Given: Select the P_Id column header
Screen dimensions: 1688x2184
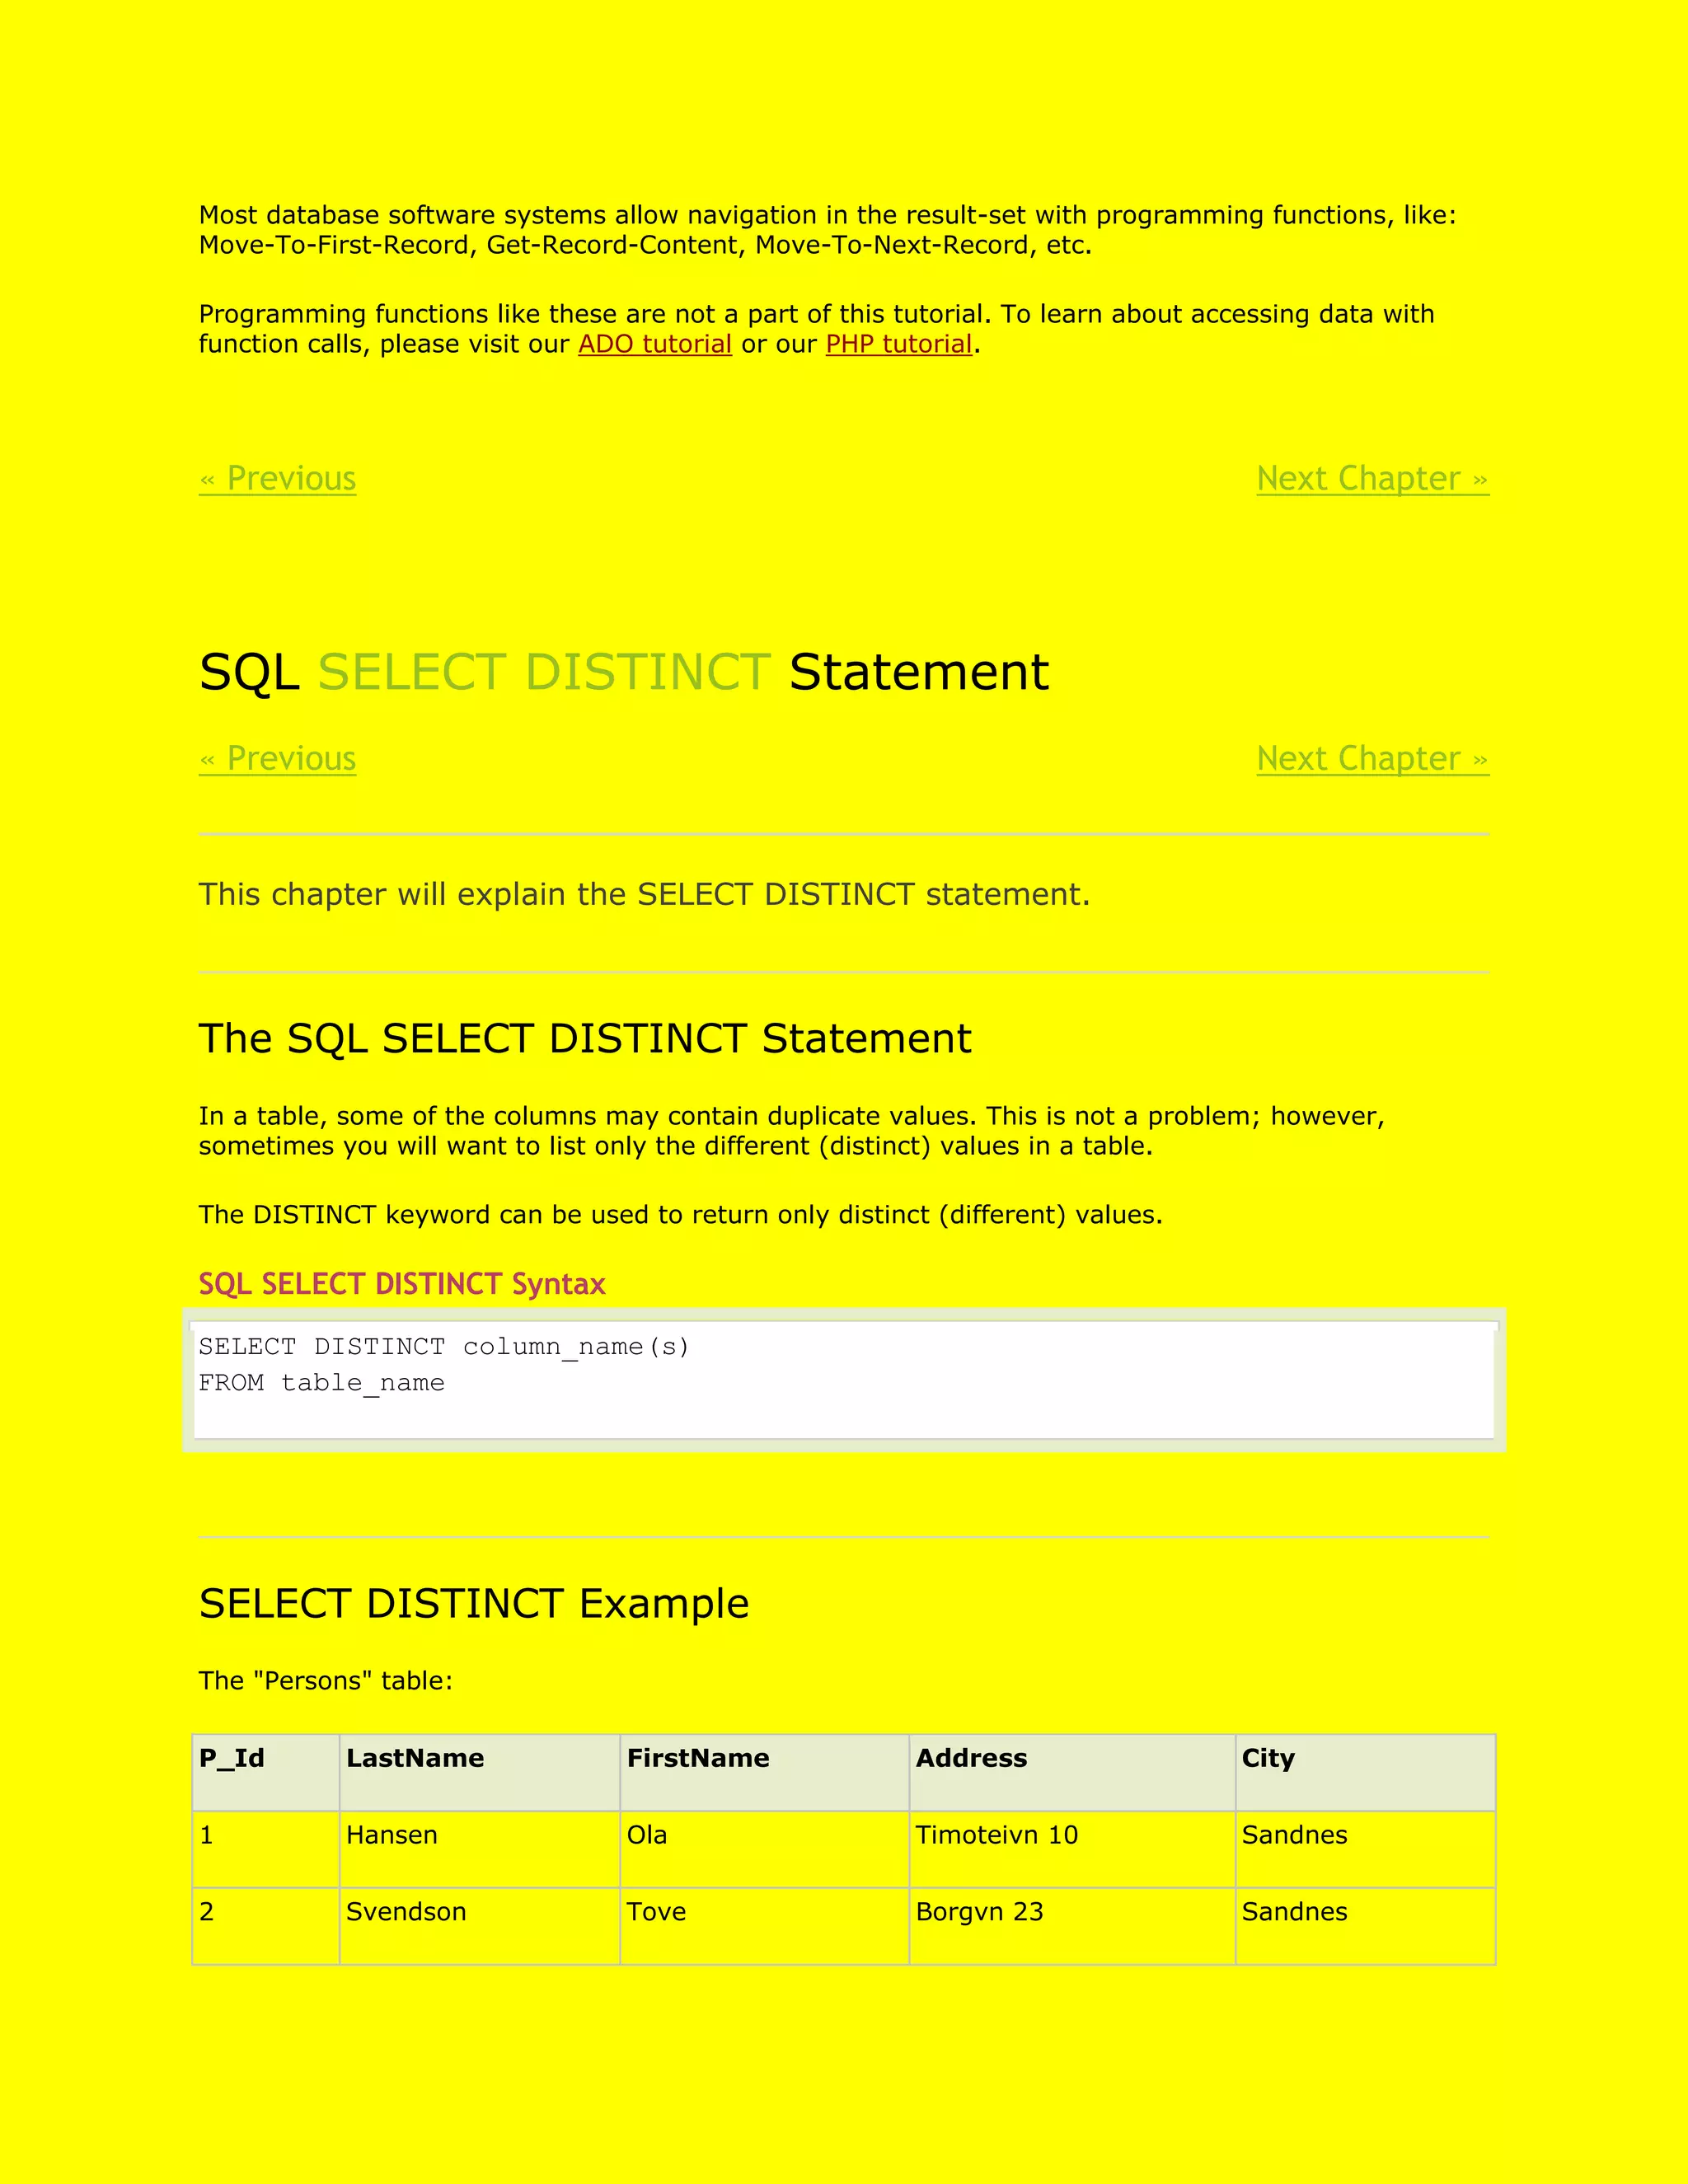Looking at the screenshot, I should [232, 1758].
